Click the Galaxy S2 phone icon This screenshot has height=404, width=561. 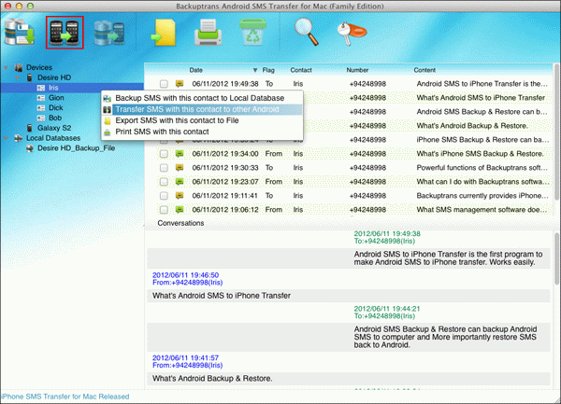point(30,128)
